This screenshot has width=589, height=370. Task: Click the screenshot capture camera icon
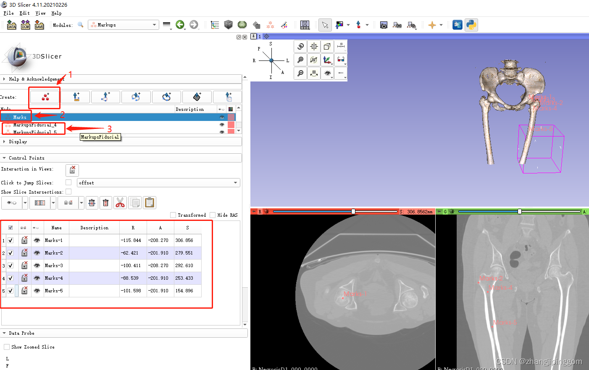coord(383,25)
